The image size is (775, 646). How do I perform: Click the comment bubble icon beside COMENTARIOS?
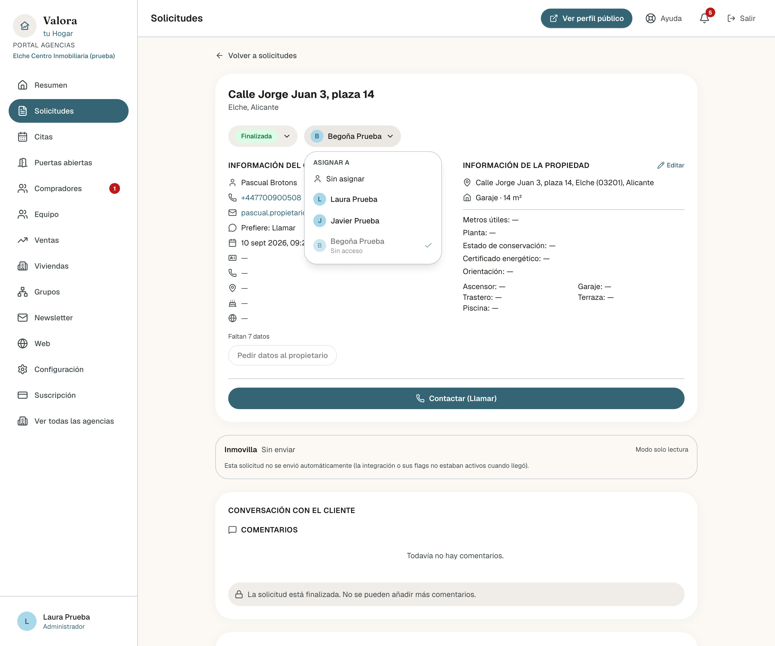point(232,530)
